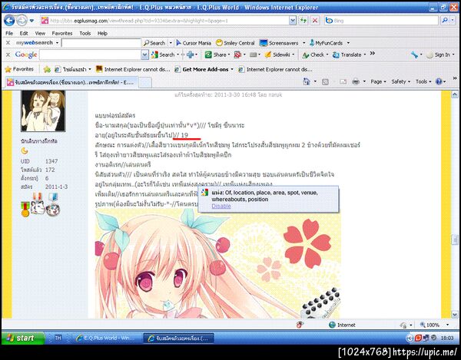This screenshot has width=461, height=360.
Task: Open the View menu
Action: click(40, 33)
